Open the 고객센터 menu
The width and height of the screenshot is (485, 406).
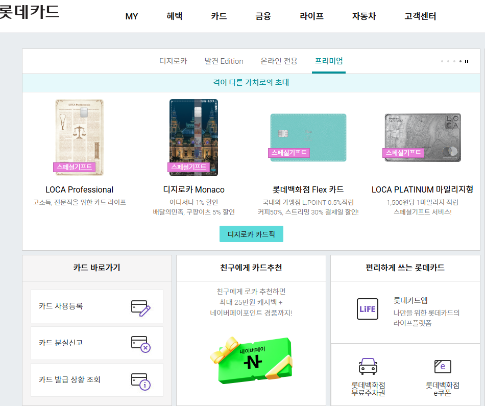pos(420,16)
